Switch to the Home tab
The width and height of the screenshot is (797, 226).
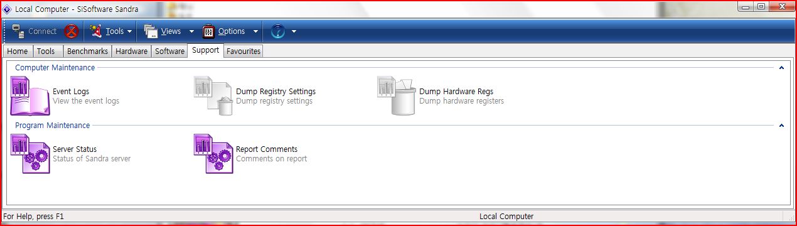pos(18,51)
